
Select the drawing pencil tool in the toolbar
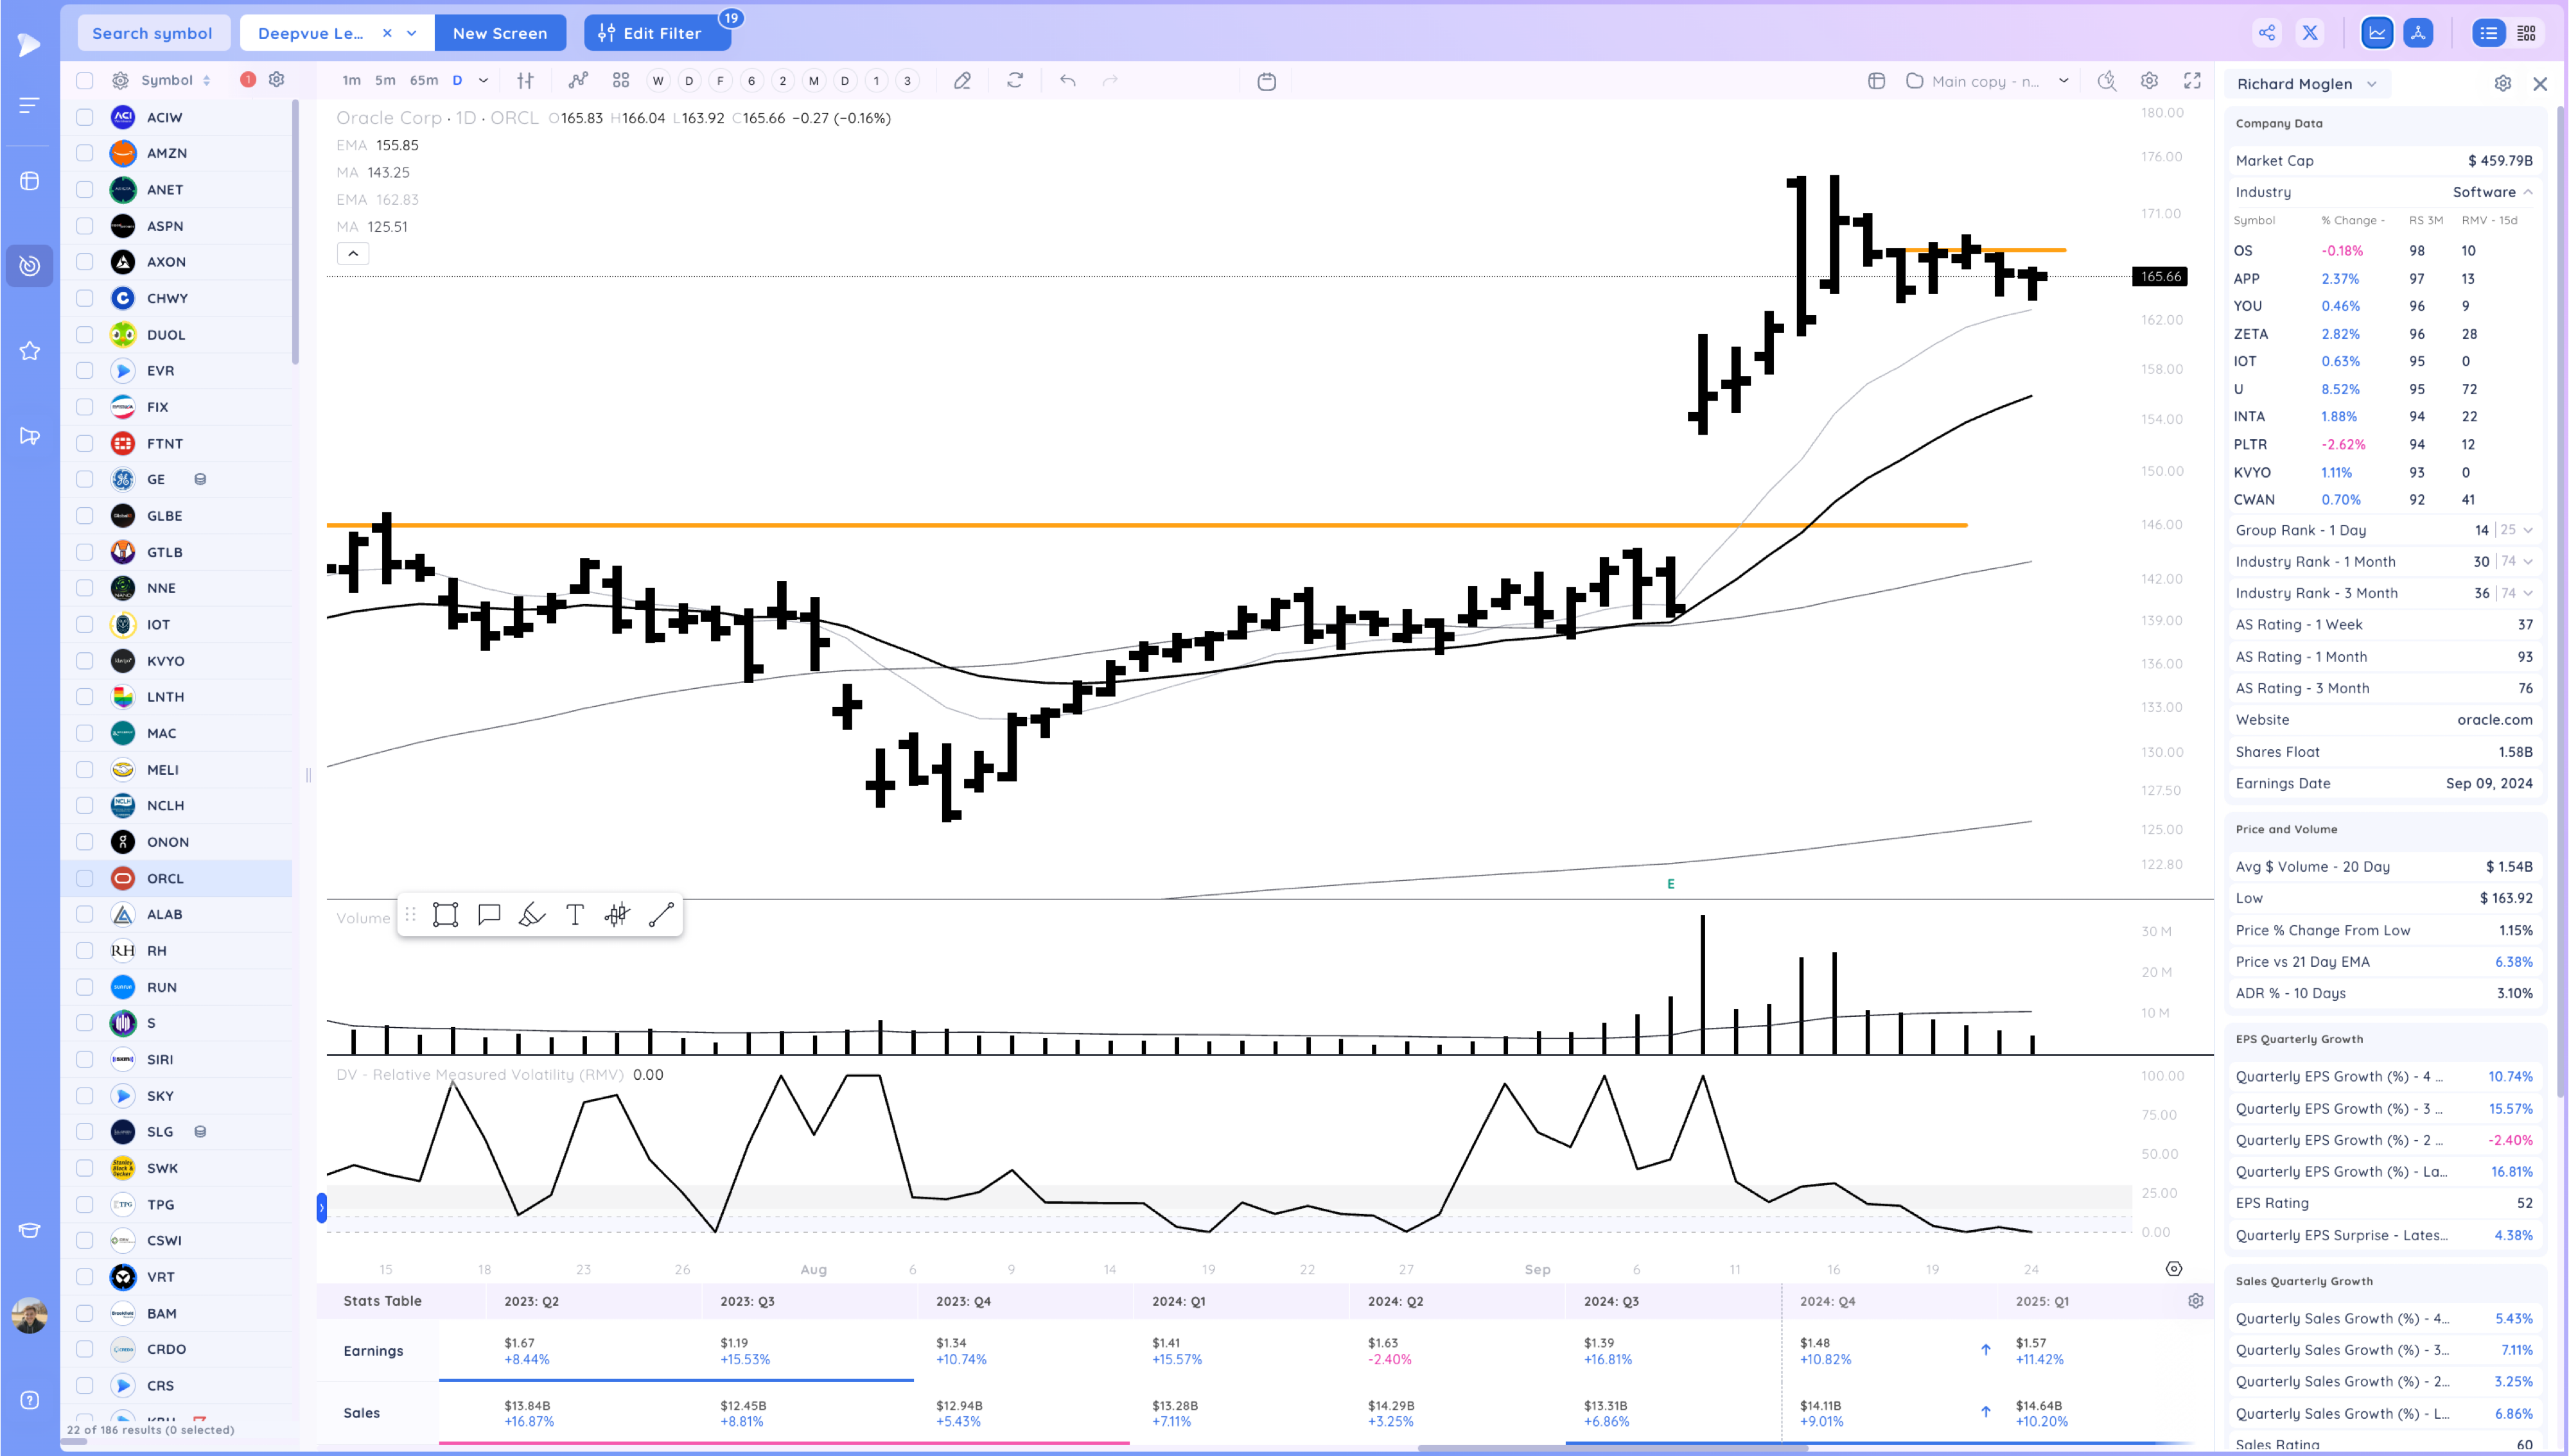962,80
